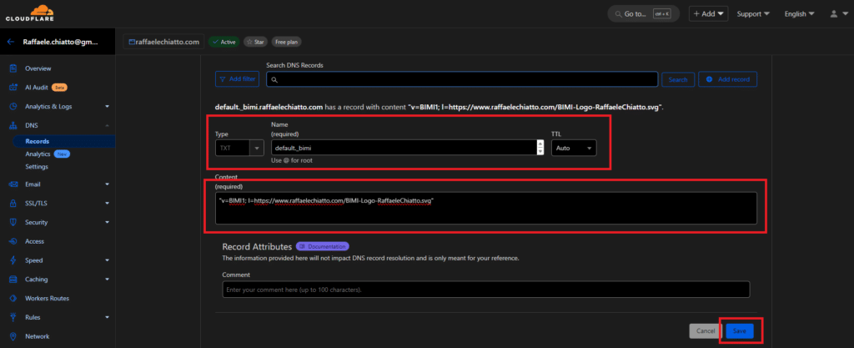Click the Name field resize stepper
The height and width of the screenshot is (348, 854).
pyautogui.click(x=540, y=148)
